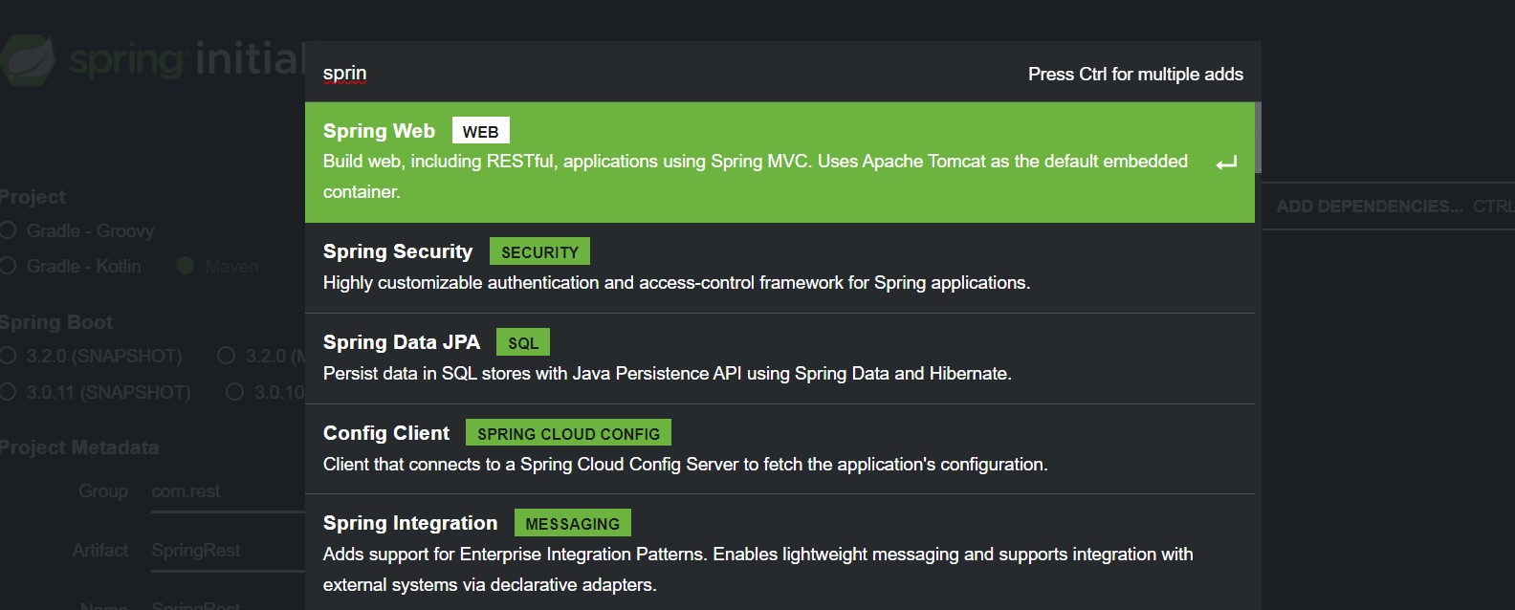This screenshot has height=610, width=1515.
Task: Click the MESSAGING tag badge
Action: [x=572, y=523]
